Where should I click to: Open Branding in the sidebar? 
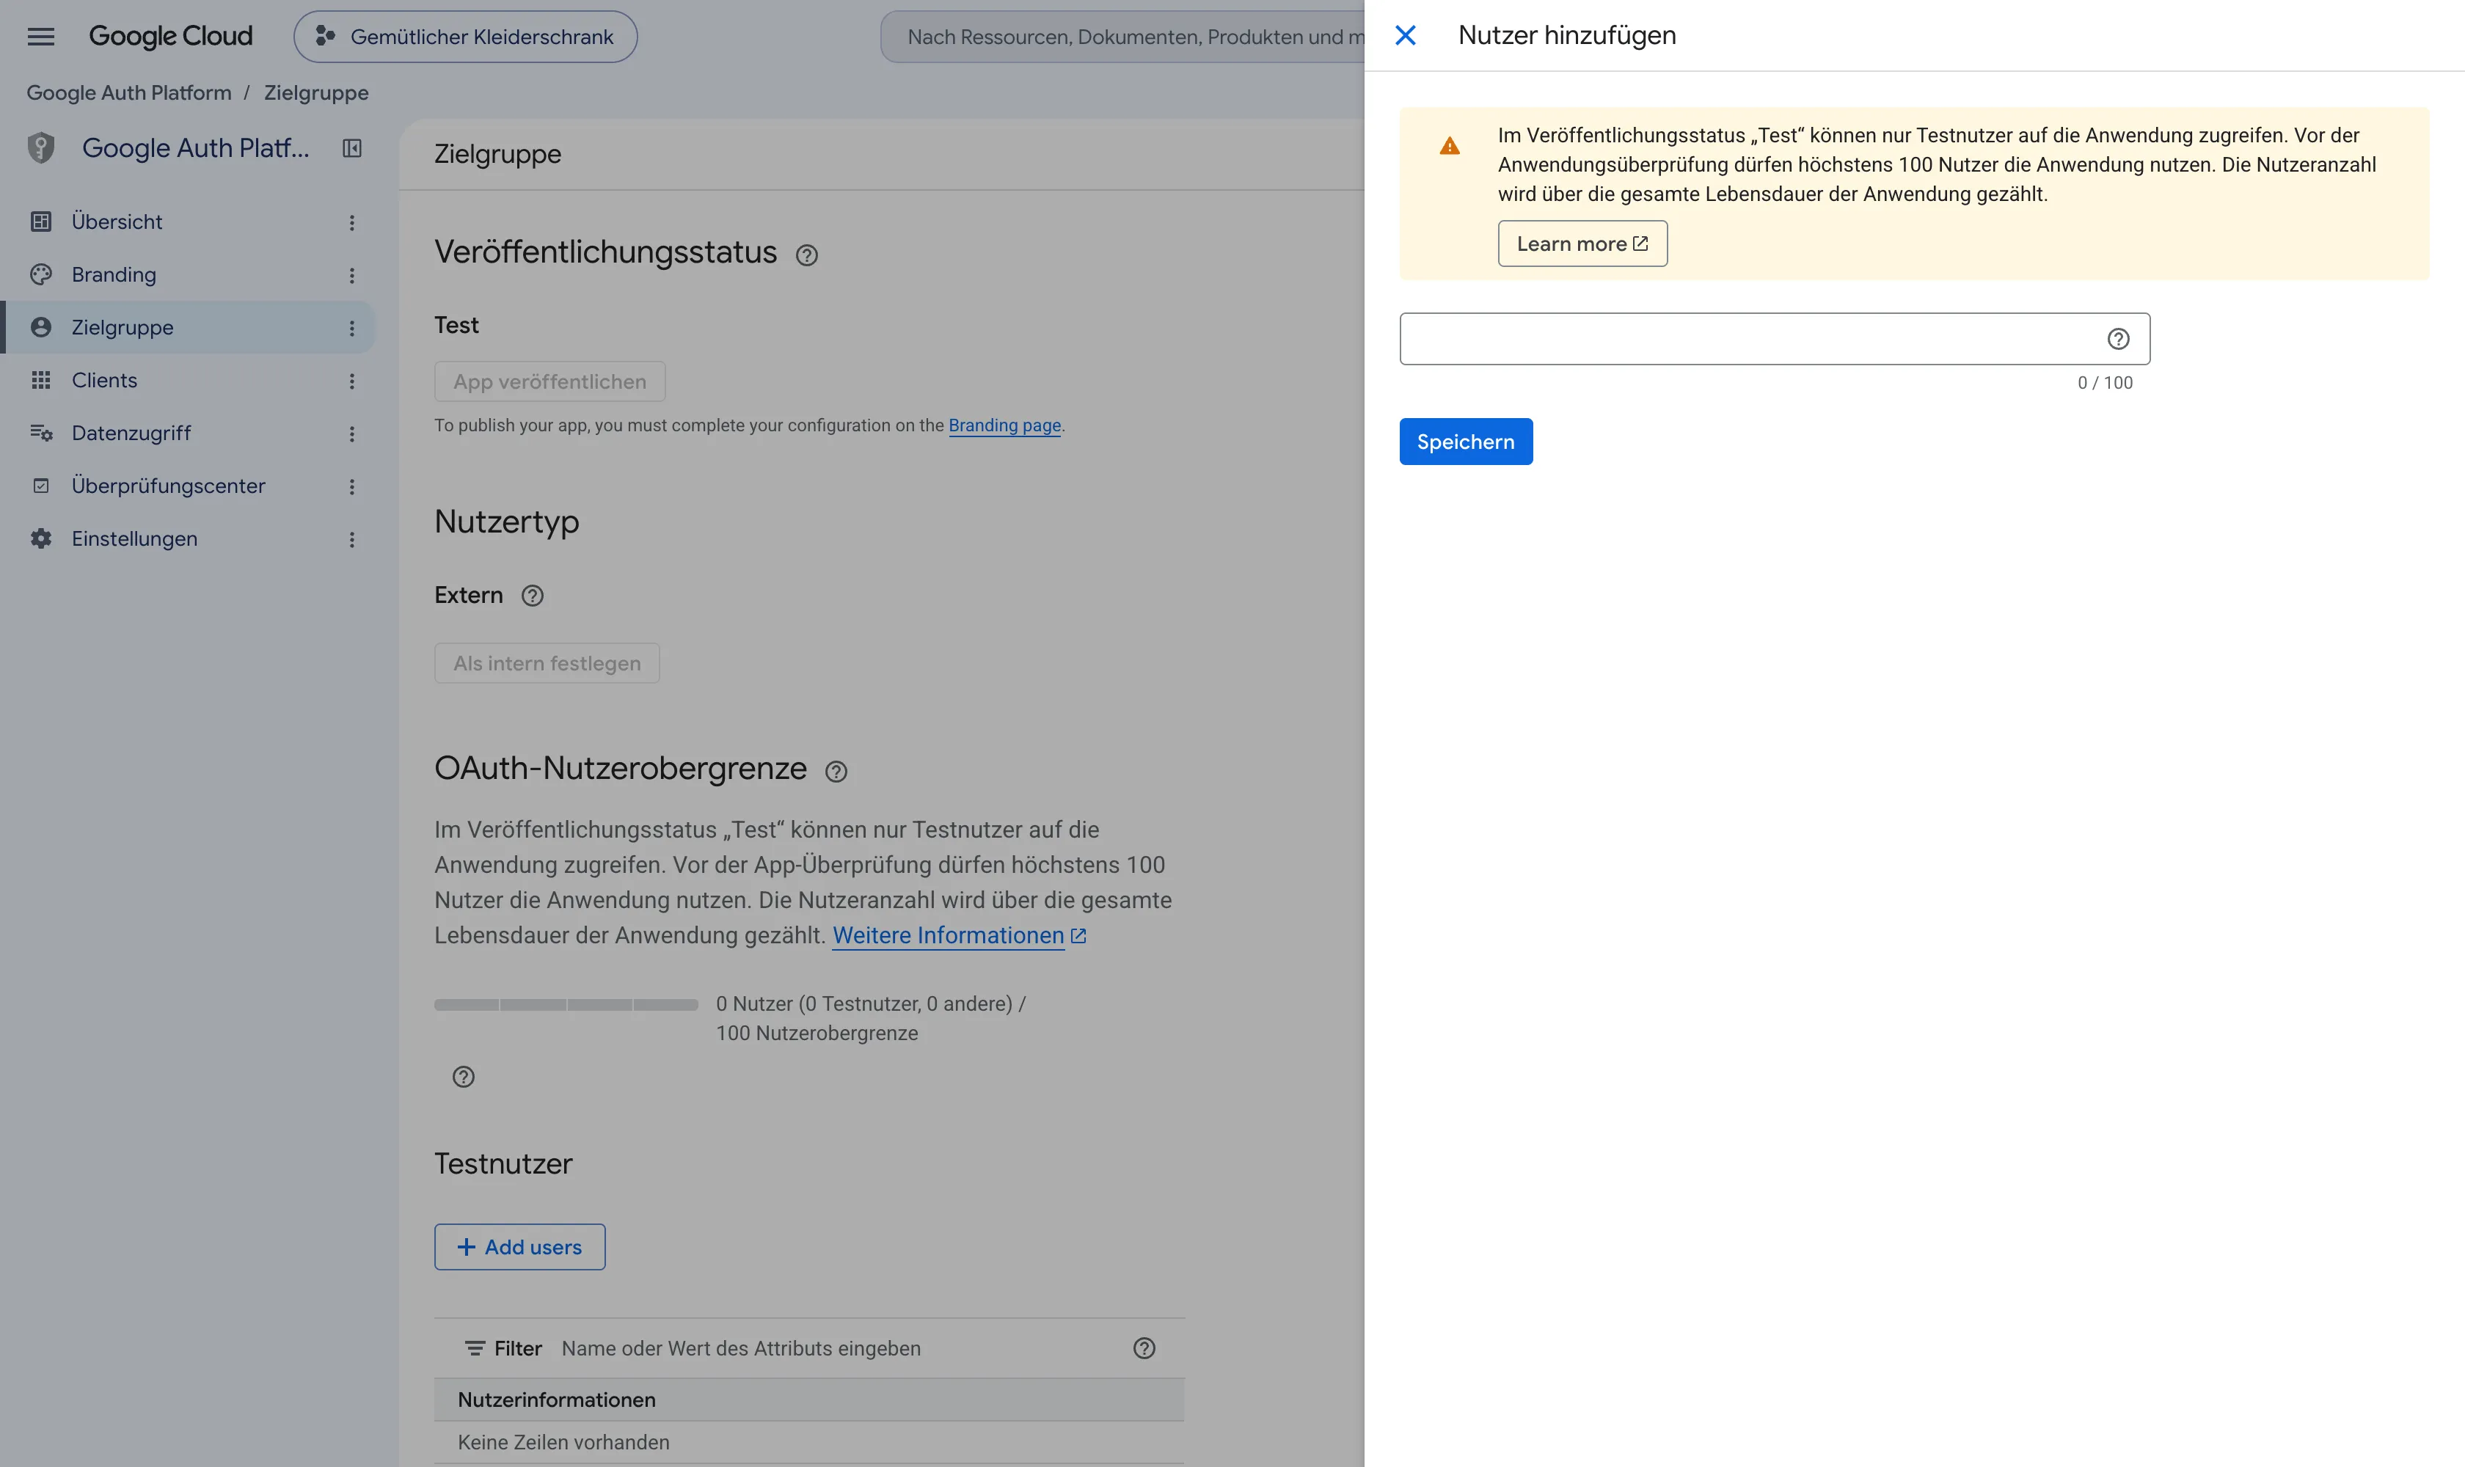(188, 275)
